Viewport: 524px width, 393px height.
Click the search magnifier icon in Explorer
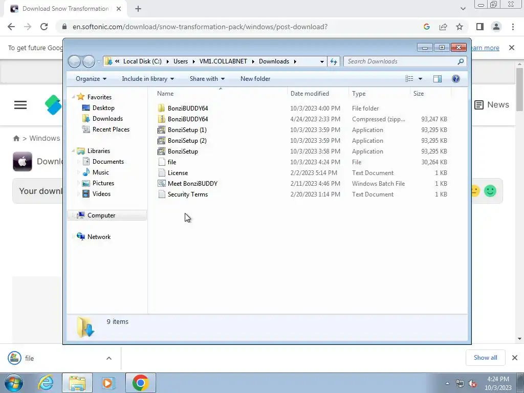(461, 61)
